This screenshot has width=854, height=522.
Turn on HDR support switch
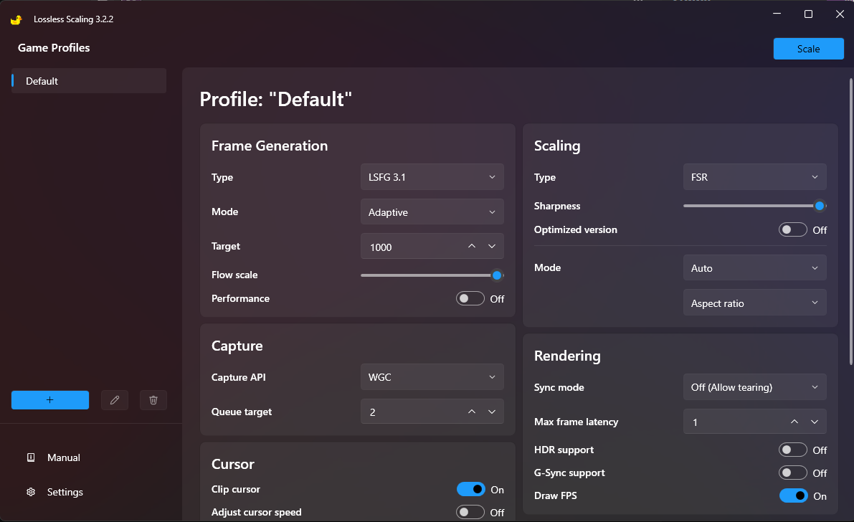[792, 450]
